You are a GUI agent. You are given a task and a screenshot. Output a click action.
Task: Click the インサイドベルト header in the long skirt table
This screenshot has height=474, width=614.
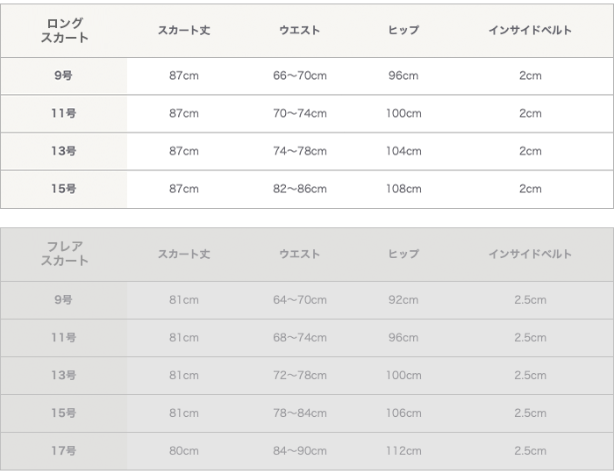530,31
